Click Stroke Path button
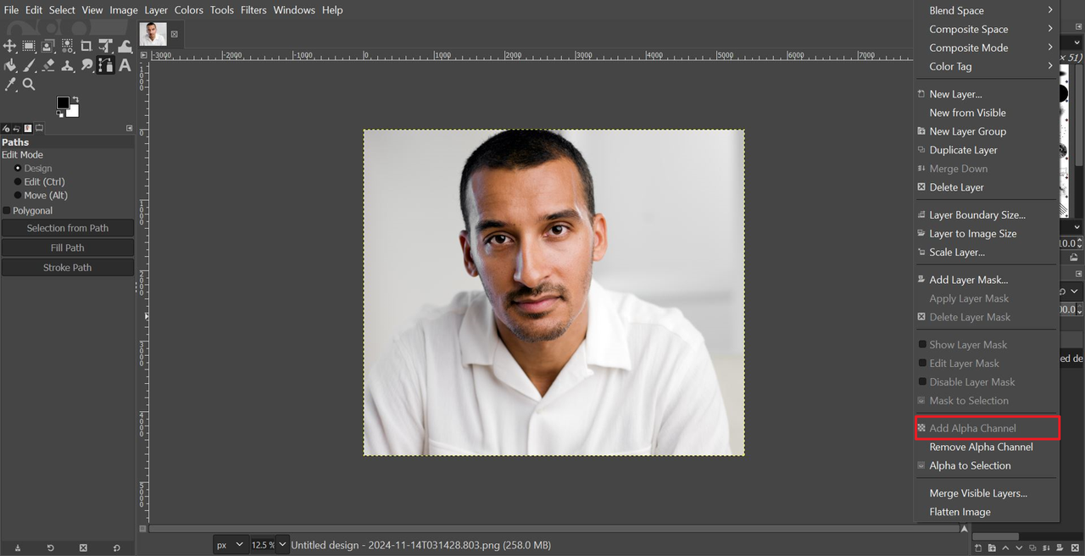 [68, 267]
